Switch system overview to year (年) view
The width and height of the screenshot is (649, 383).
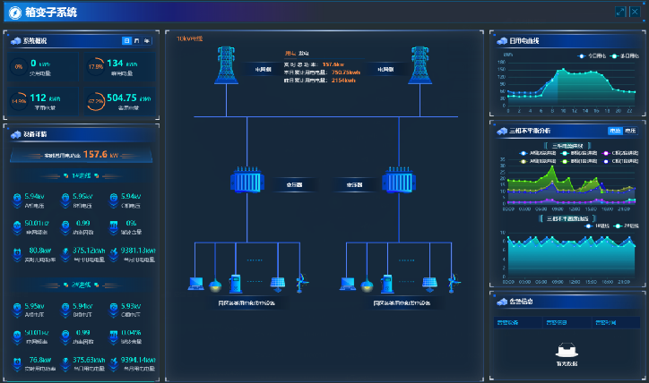click(x=147, y=41)
